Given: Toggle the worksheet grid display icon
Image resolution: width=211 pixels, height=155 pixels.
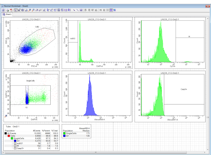Looking at the screenshot, I should pyautogui.click(x=111, y=10).
